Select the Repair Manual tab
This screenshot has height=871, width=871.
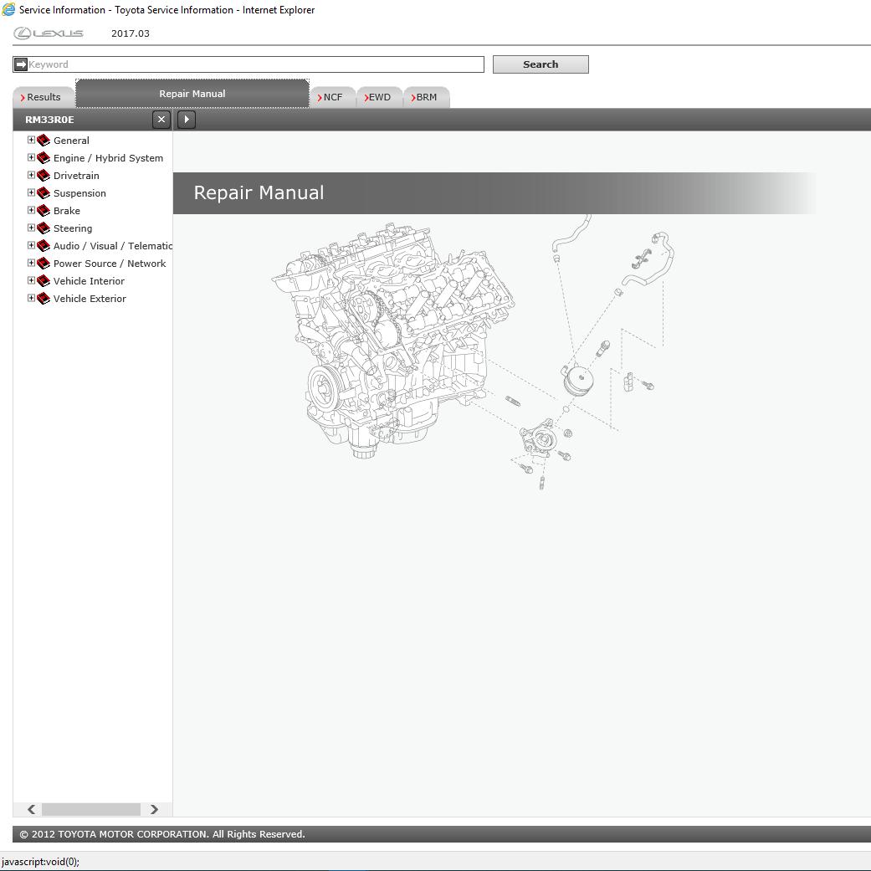point(192,94)
